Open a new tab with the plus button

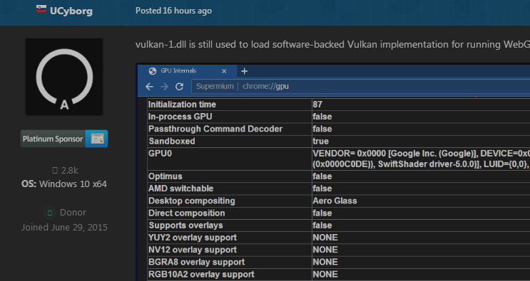[x=245, y=71]
